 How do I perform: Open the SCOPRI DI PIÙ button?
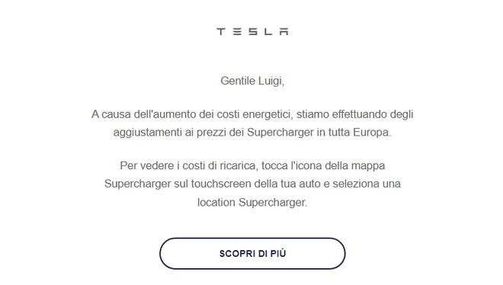pyautogui.click(x=252, y=253)
